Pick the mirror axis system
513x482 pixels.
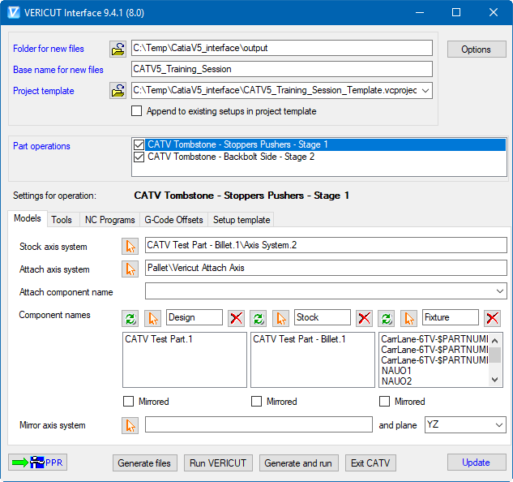[130, 426]
